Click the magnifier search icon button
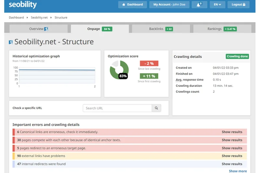Screen dimensions: 260x173 pyautogui.click(x=156, y=108)
